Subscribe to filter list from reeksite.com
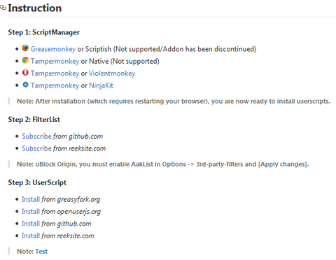The width and height of the screenshot is (336, 260). tap(36, 149)
